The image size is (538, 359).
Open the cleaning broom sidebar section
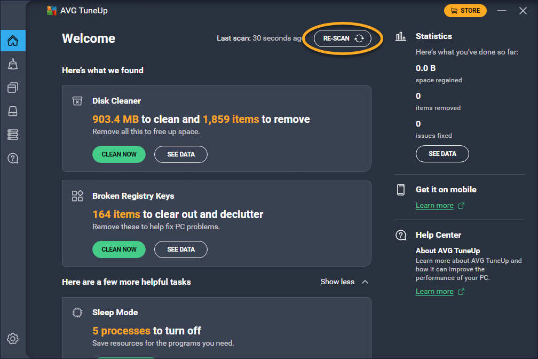13,65
